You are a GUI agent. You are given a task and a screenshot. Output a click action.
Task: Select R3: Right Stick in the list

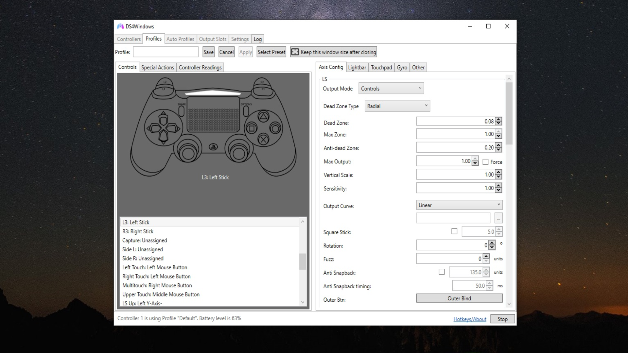pos(209,231)
